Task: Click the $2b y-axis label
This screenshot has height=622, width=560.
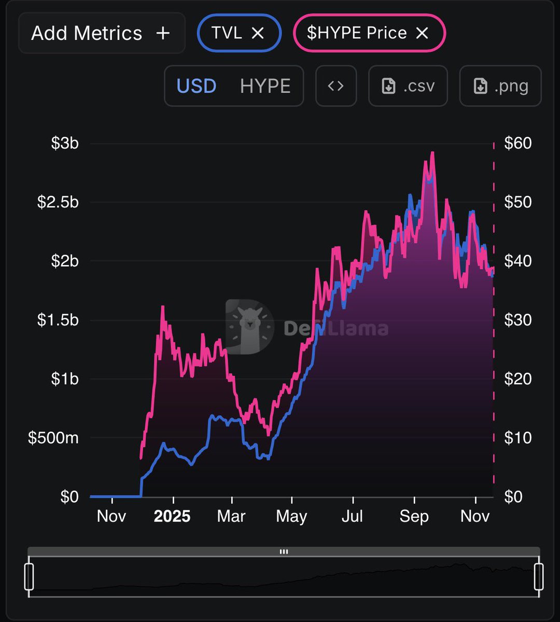Action: pos(65,261)
